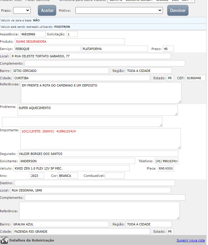Click the empty Combustível field
Image resolution: width=208 pixels, height=245 pixels.
pyautogui.click(x=114, y=176)
